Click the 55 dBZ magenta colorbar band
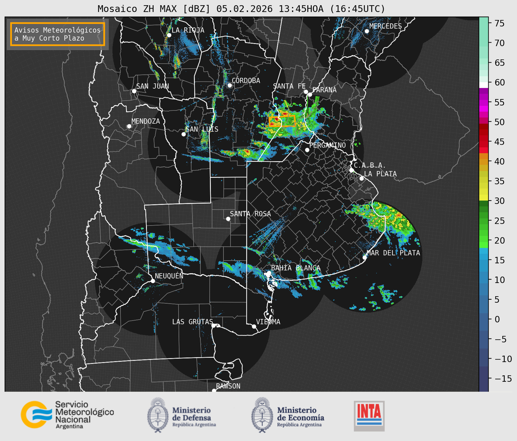517x441 pixels. click(484, 102)
